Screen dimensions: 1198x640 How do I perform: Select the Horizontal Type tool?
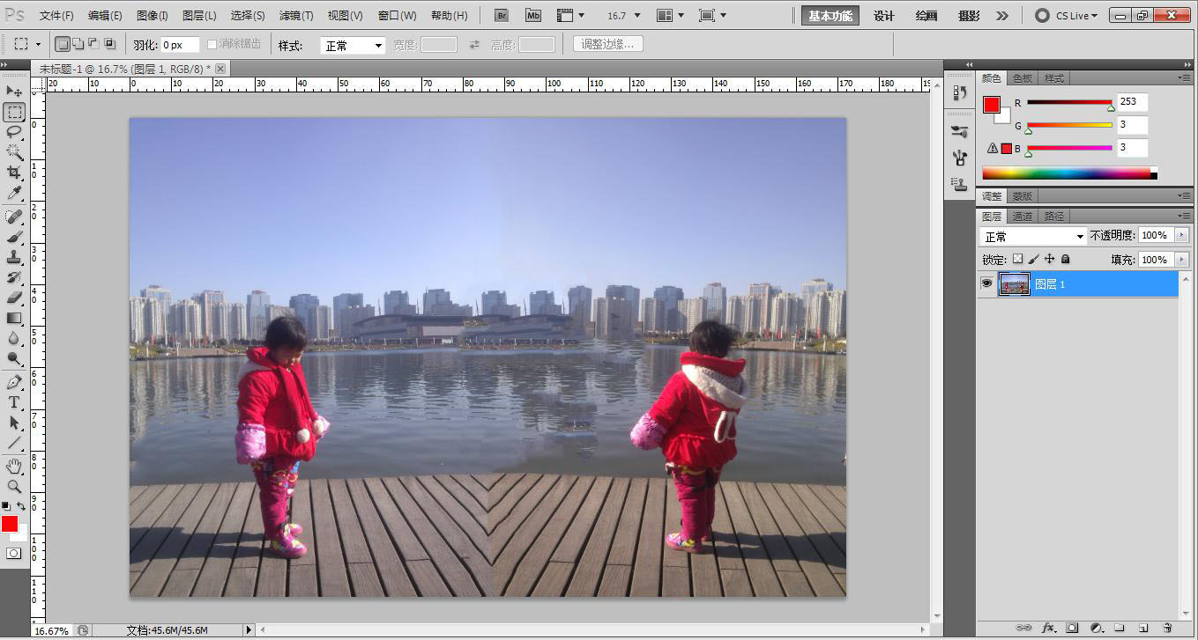(14, 402)
